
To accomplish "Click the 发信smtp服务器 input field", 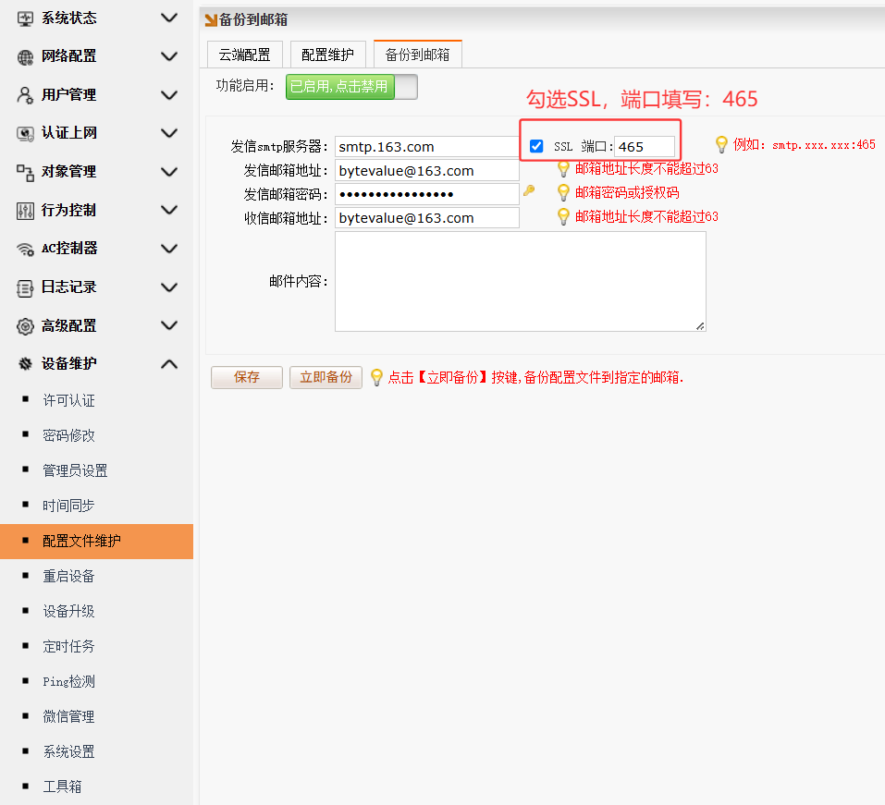I will point(426,147).
